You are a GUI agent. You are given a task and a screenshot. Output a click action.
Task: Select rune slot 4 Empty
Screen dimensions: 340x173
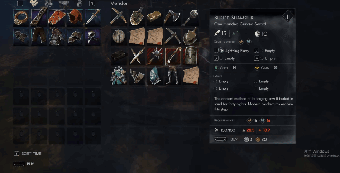click(264, 58)
